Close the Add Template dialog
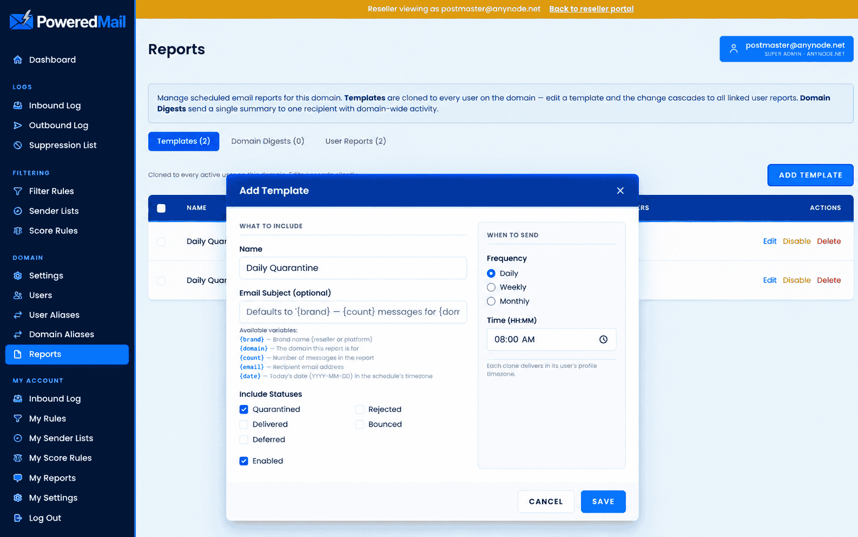The width and height of the screenshot is (858, 537). 621,191
